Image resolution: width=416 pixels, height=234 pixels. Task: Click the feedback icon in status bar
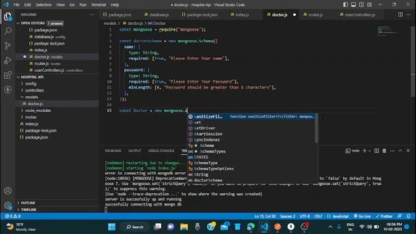tap(399, 216)
